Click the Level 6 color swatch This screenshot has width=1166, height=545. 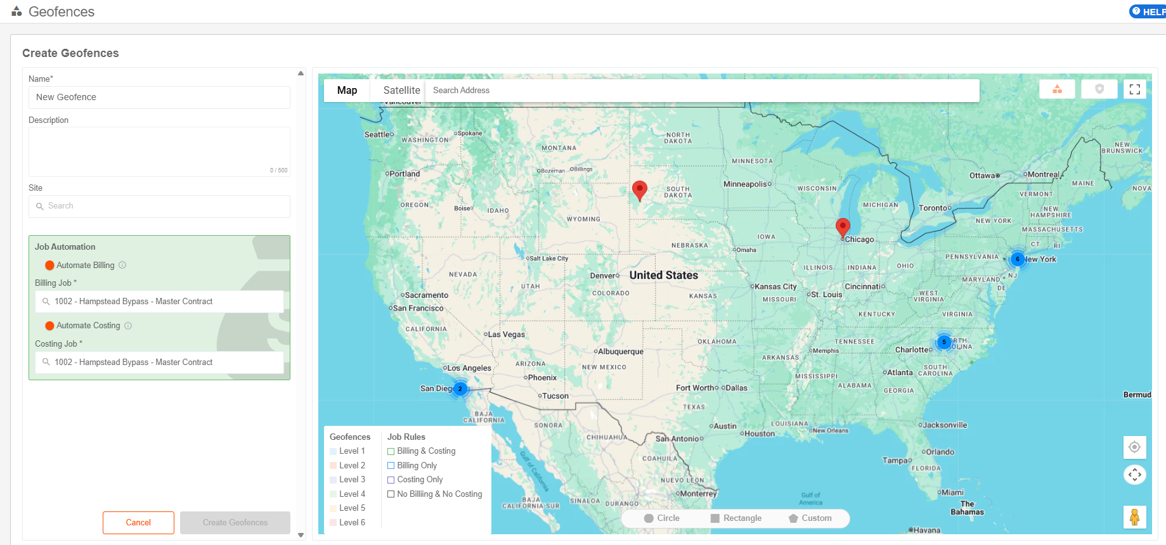point(334,523)
